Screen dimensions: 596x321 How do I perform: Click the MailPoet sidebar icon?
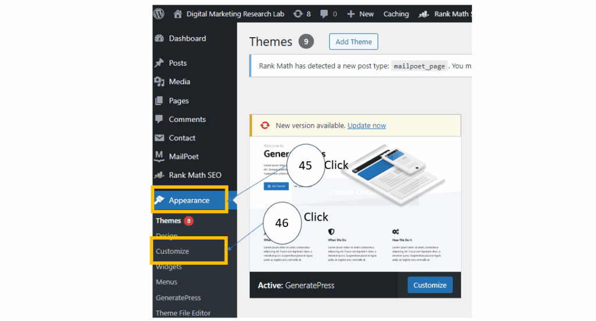pyautogui.click(x=159, y=156)
